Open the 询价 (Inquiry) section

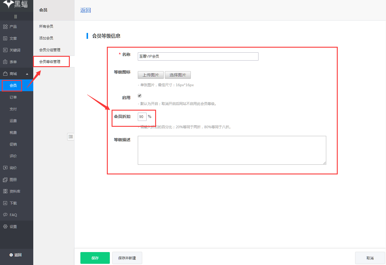coord(13,168)
